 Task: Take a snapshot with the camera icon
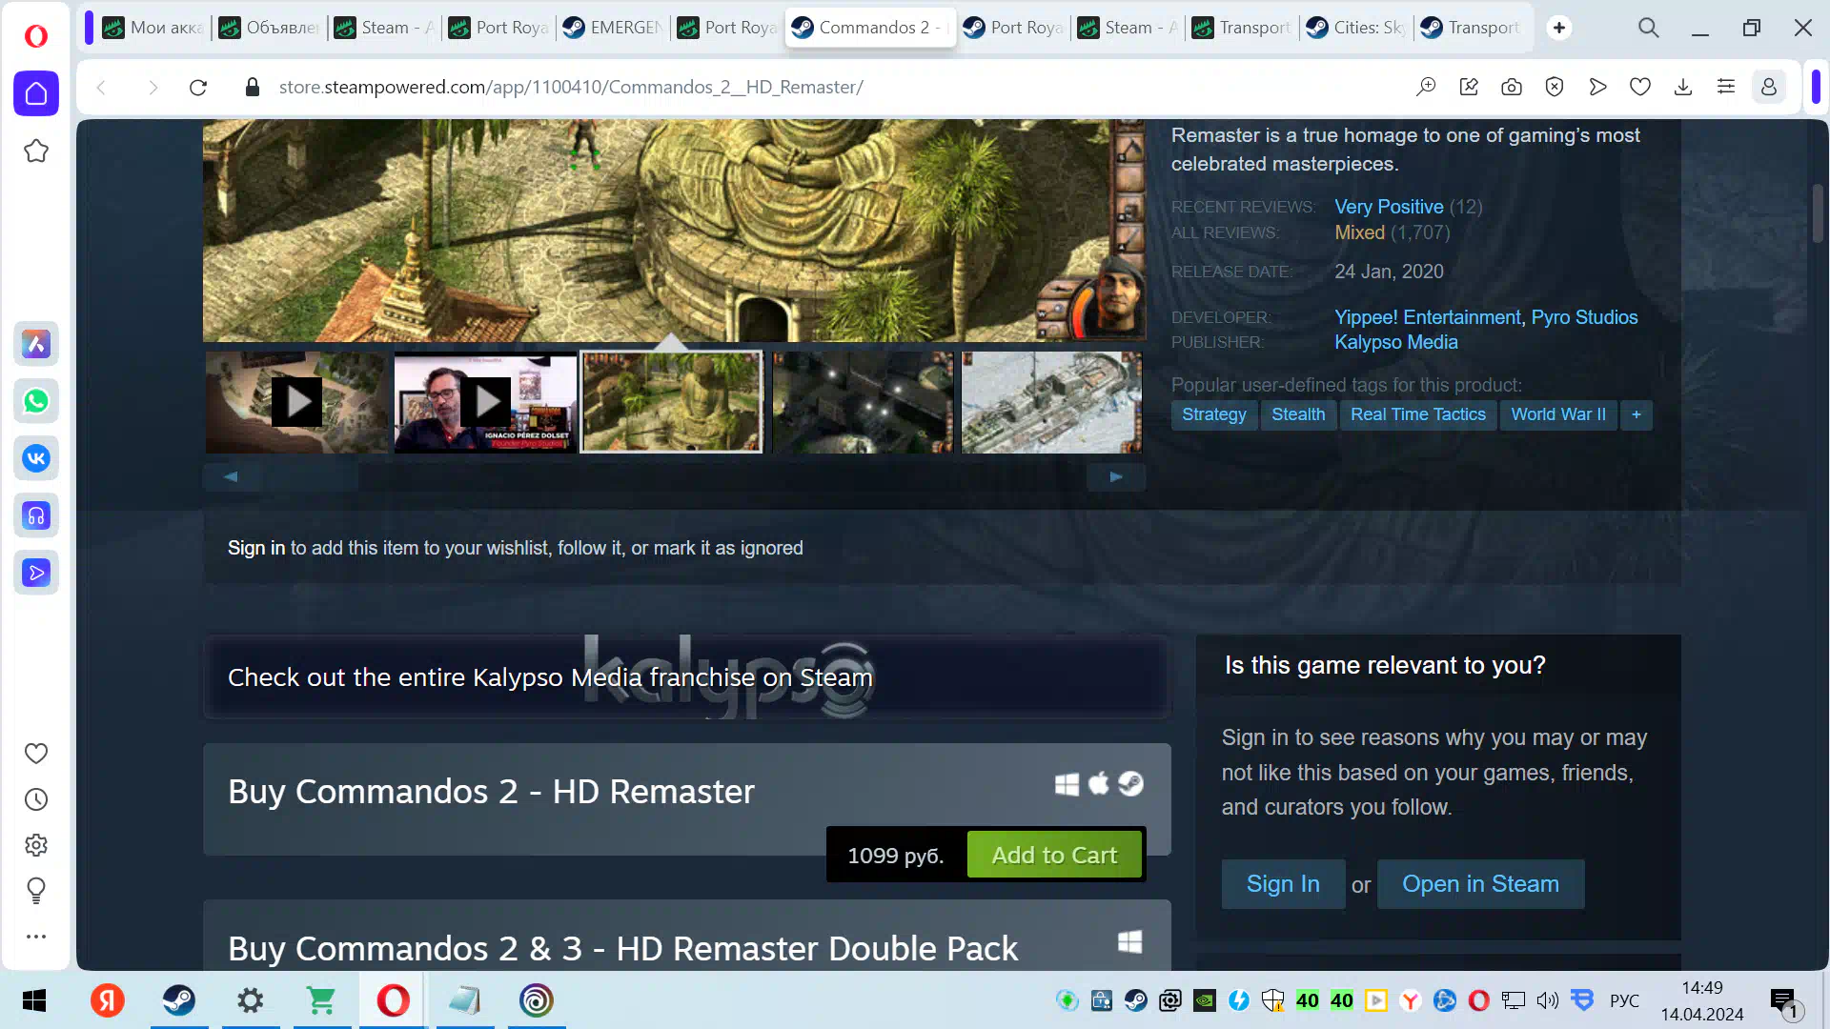click(x=1512, y=87)
